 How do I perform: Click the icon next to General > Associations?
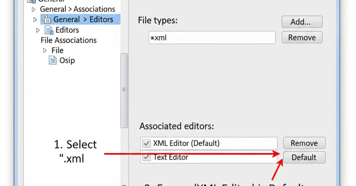coord(34,9)
